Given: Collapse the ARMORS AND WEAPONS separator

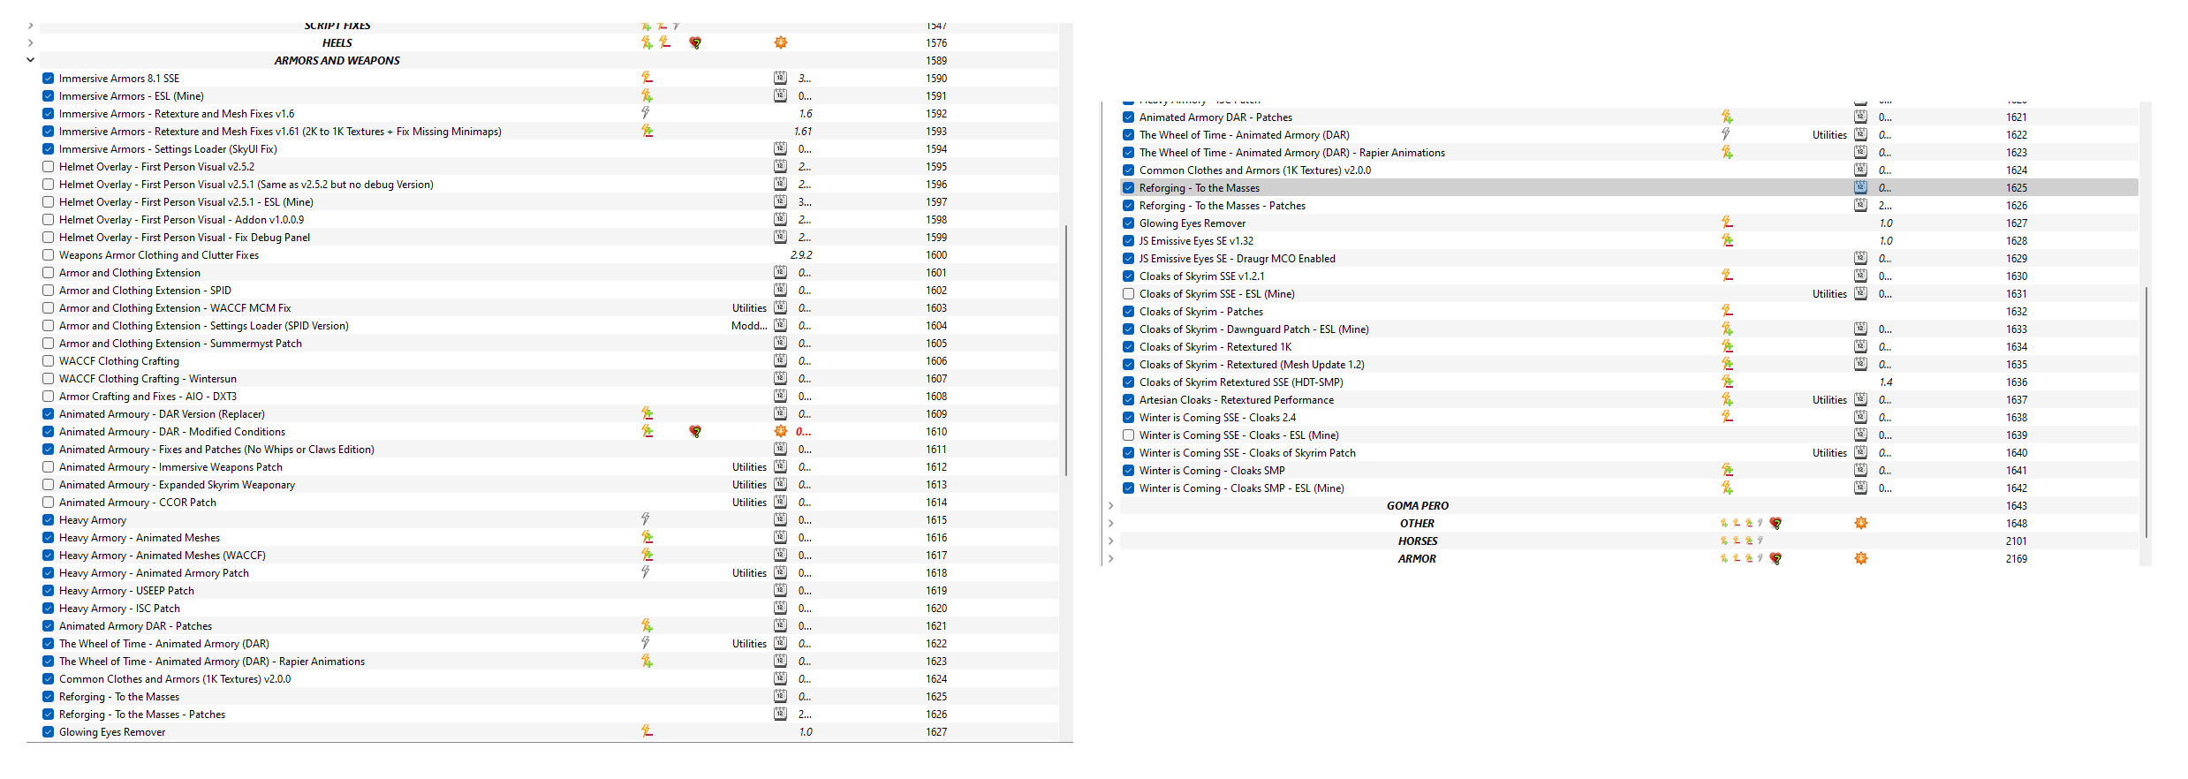Looking at the screenshot, I should point(30,60).
